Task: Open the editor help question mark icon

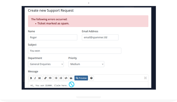Action: pyautogui.click(x=91, y=78)
